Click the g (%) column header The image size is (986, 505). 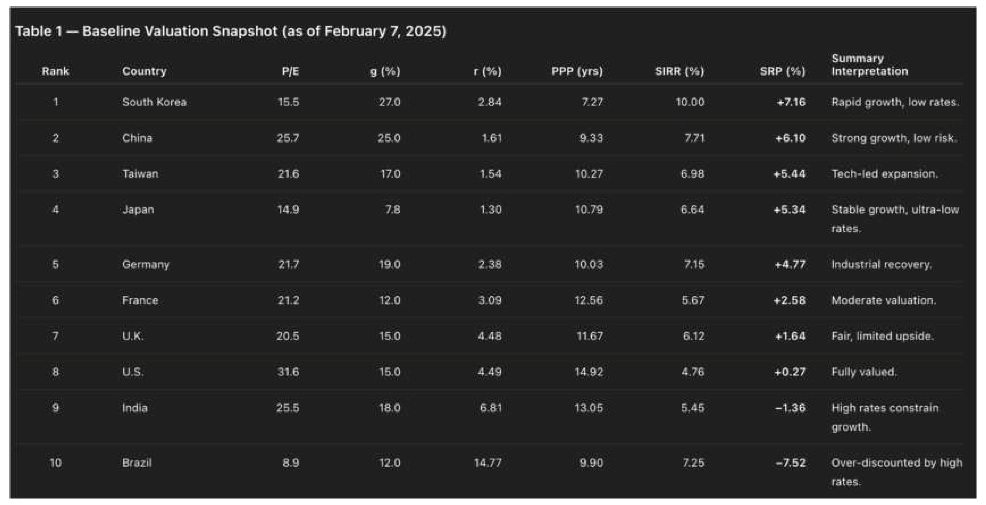click(385, 71)
